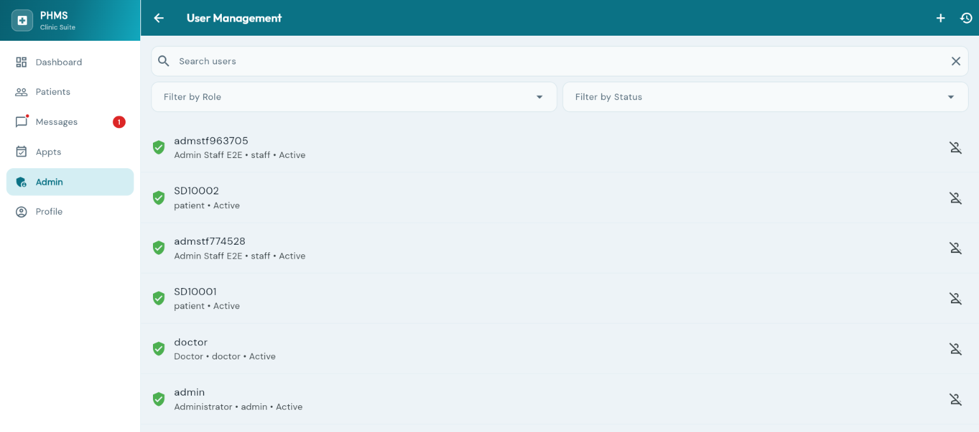Open Appts from the sidebar
This screenshot has height=432, width=979.
pos(70,152)
